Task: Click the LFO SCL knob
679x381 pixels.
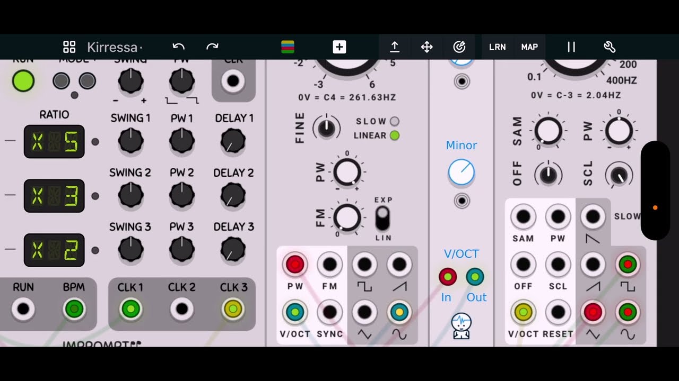Action: coord(619,175)
